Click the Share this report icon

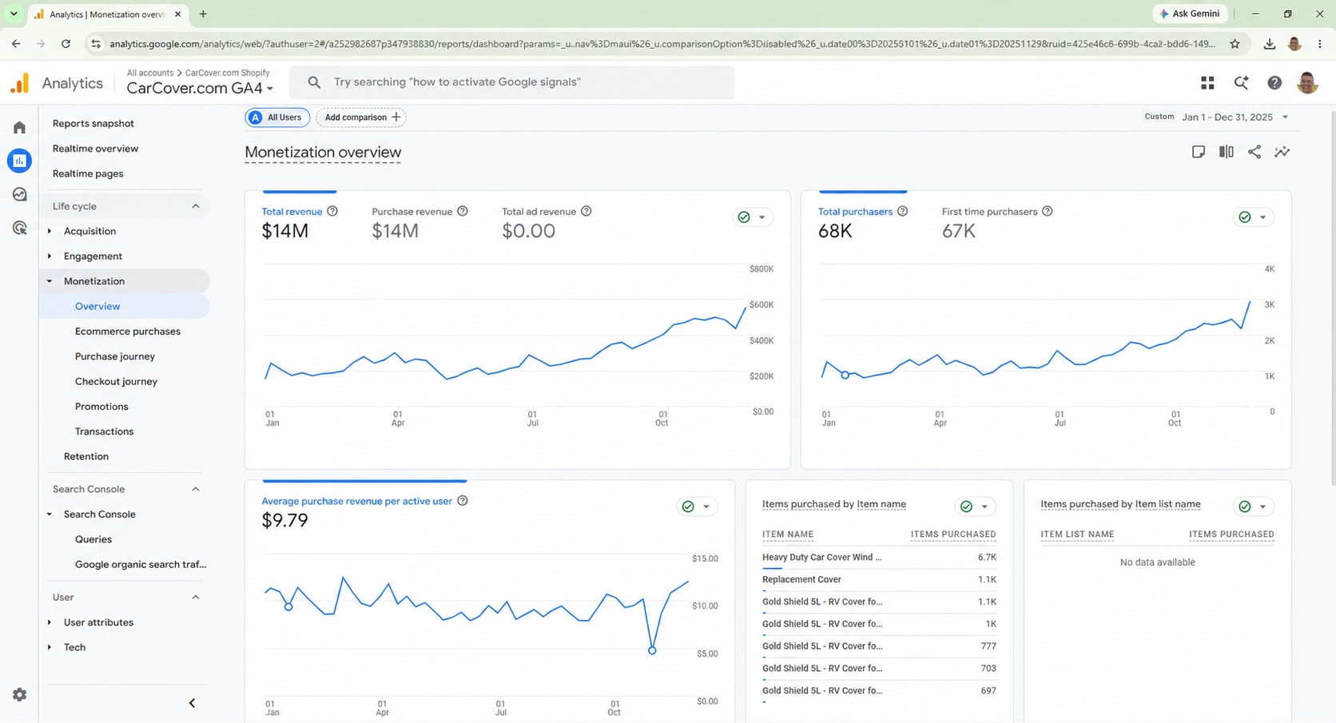(x=1254, y=152)
